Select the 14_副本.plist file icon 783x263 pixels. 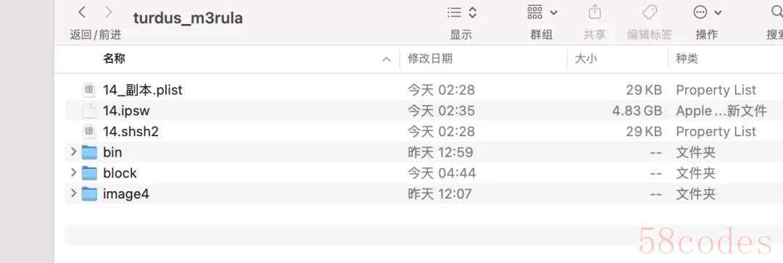click(89, 90)
